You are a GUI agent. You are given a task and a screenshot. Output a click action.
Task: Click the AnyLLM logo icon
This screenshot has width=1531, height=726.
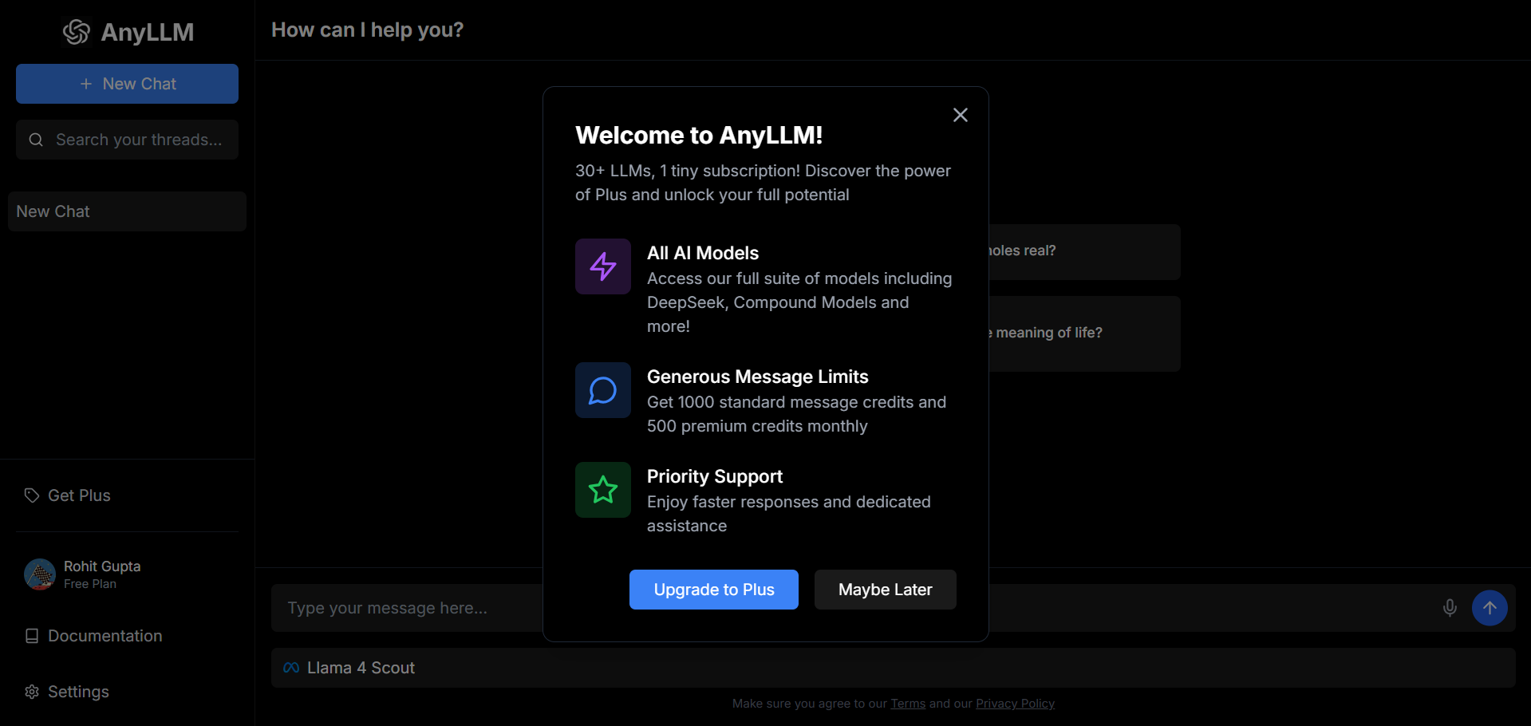click(77, 32)
